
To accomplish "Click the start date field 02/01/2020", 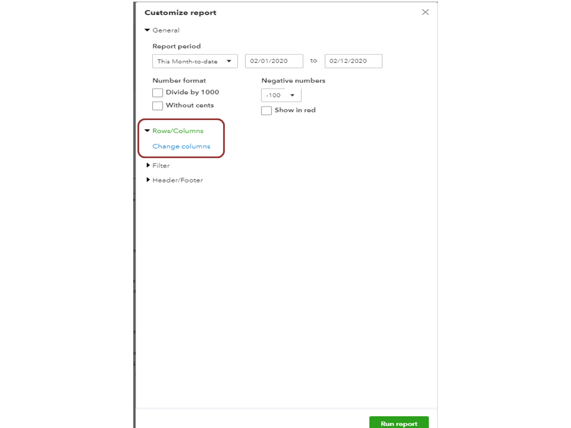I will (274, 61).
